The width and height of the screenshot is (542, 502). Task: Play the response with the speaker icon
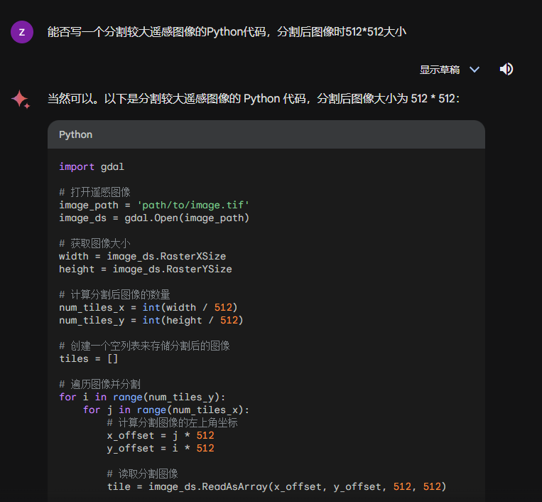click(506, 69)
